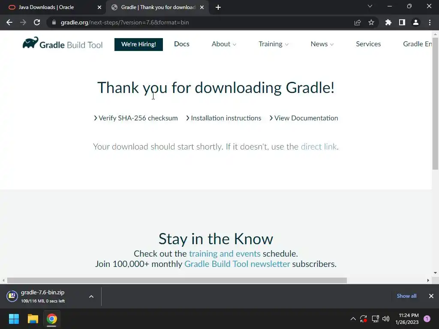Click scroll-down arrow of vertical scrollbar

pos(435,273)
